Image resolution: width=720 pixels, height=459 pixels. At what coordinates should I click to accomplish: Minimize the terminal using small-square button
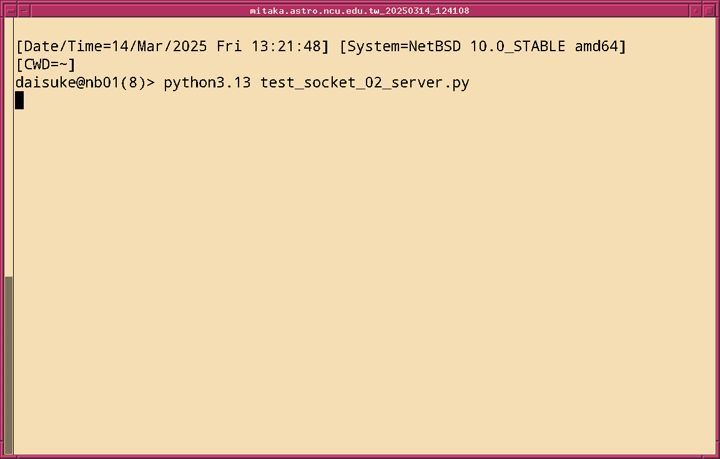click(696, 11)
